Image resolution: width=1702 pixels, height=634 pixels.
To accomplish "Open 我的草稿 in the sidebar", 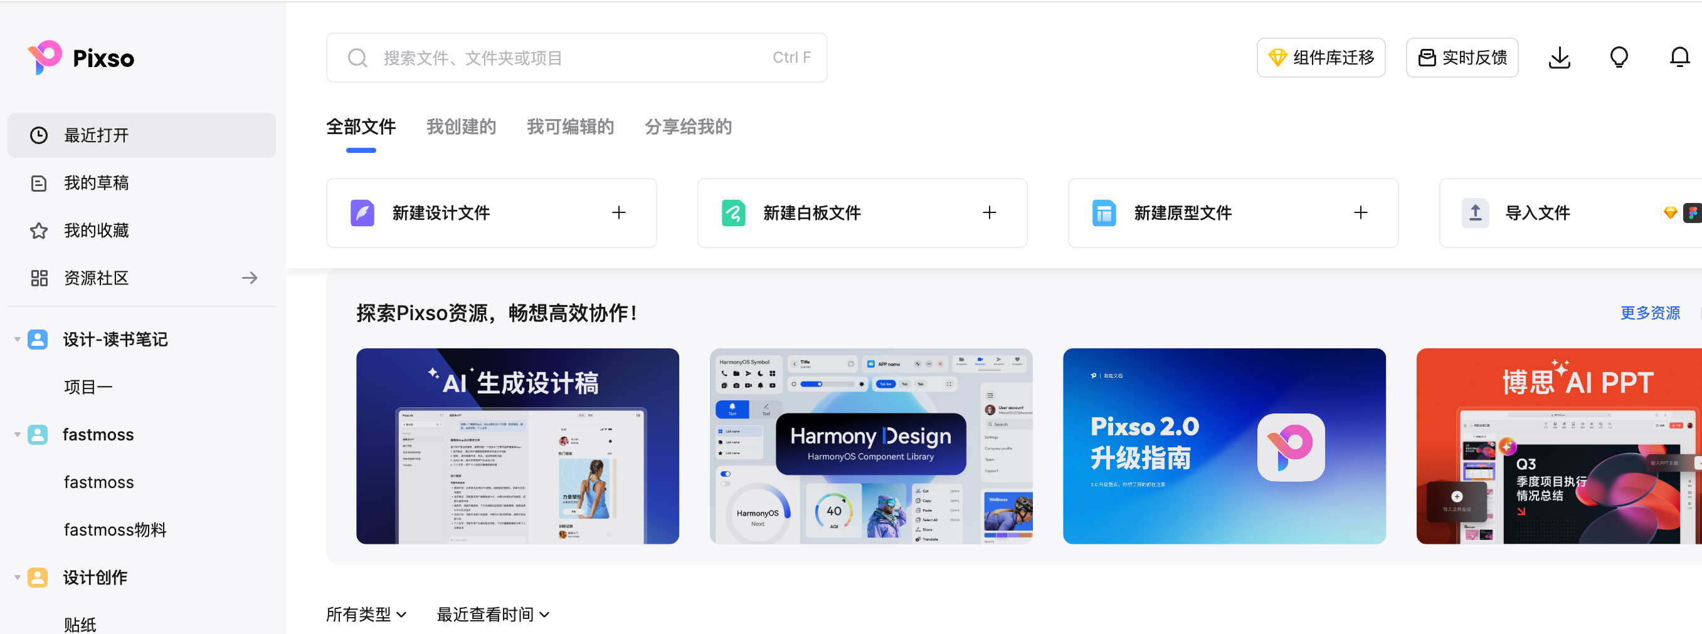I will coord(141,183).
